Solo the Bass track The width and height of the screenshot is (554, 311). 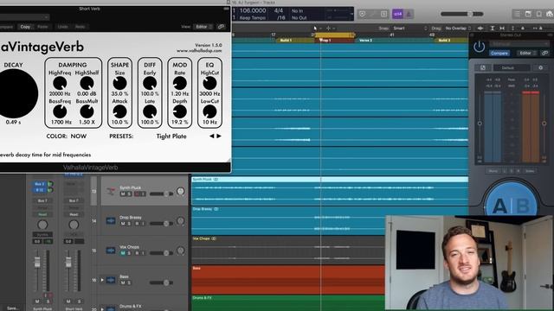click(129, 282)
